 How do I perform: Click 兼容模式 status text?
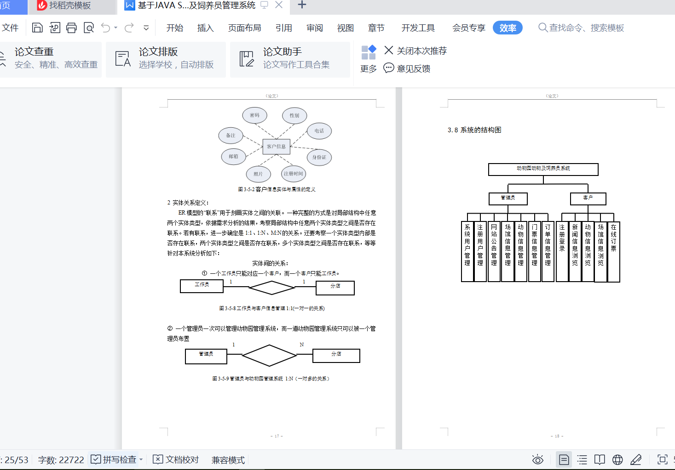point(228,460)
